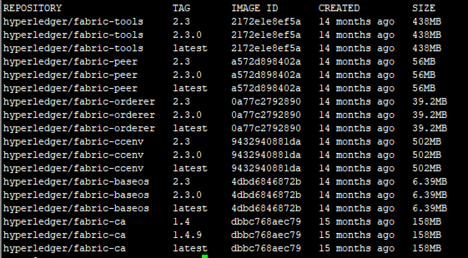Click the latest tag of fabric-ca
This screenshot has width=468, height=258.
[190, 248]
